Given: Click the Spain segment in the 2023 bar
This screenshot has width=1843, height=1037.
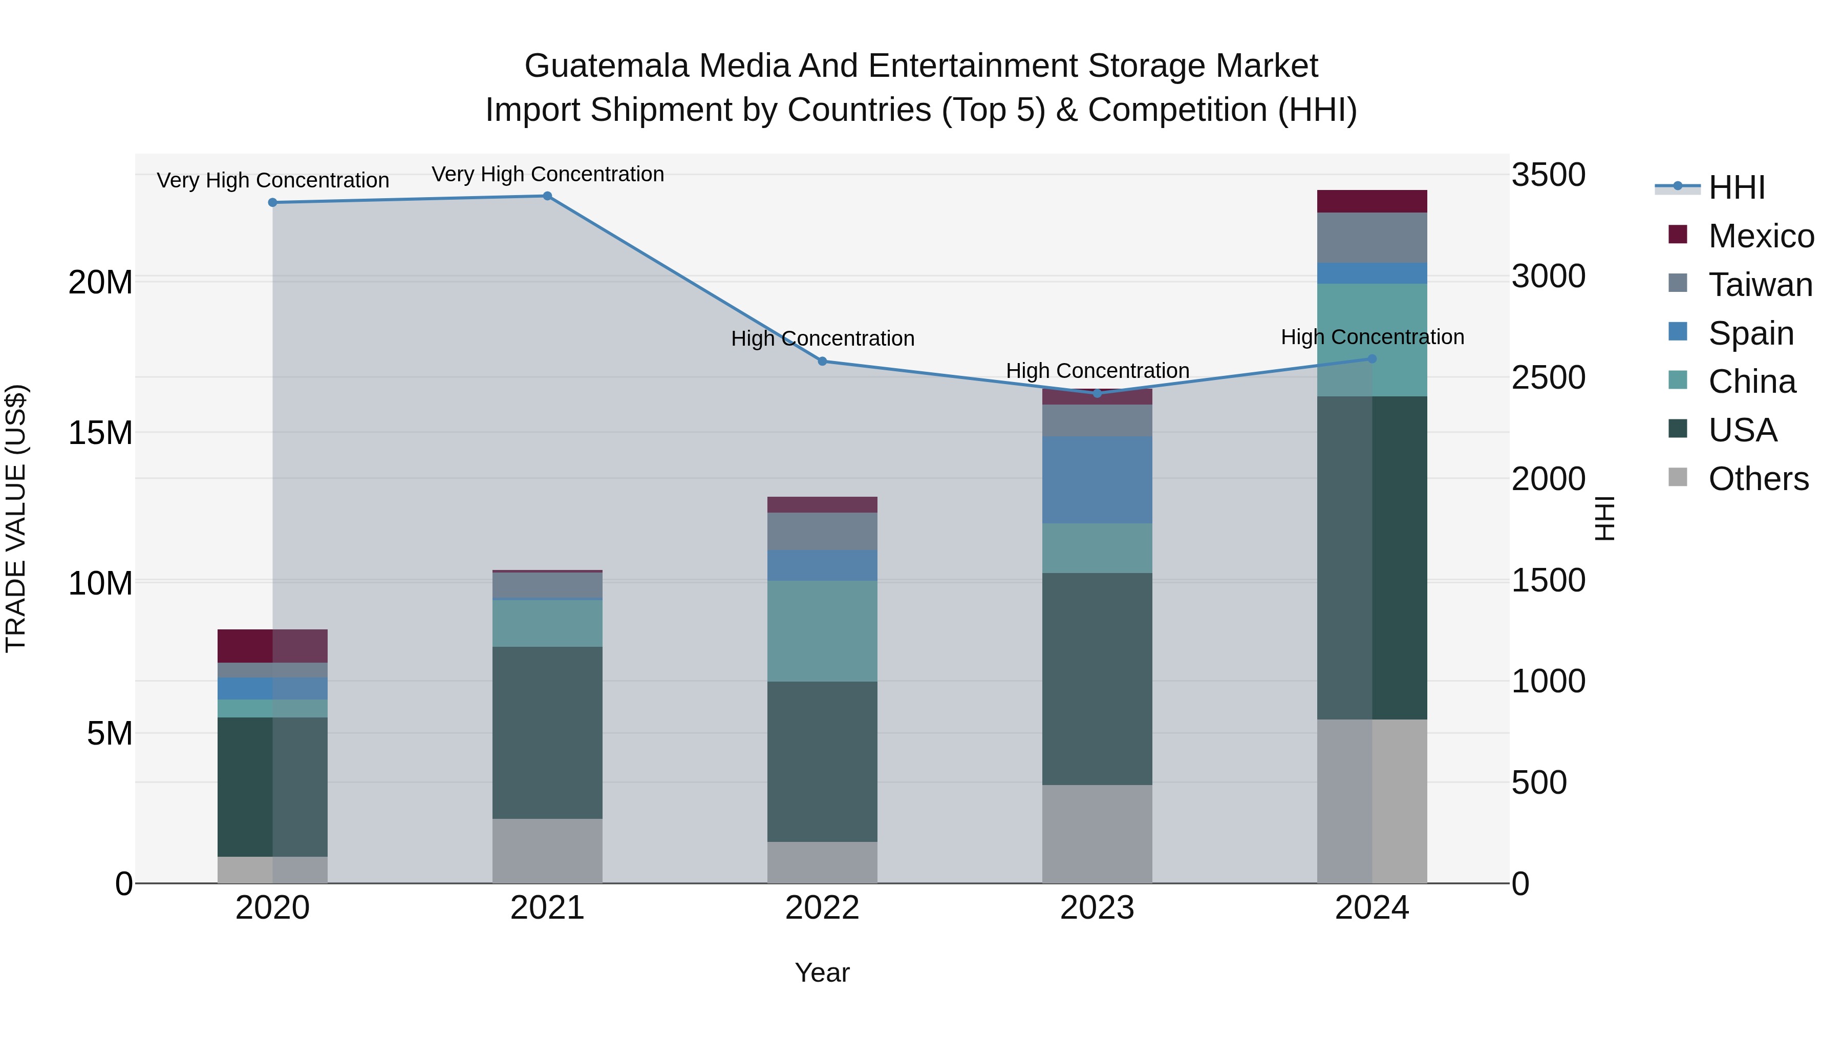Looking at the screenshot, I should (1098, 480).
